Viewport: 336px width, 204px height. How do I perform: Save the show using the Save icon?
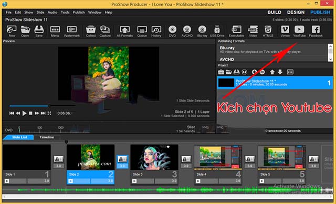39,31
